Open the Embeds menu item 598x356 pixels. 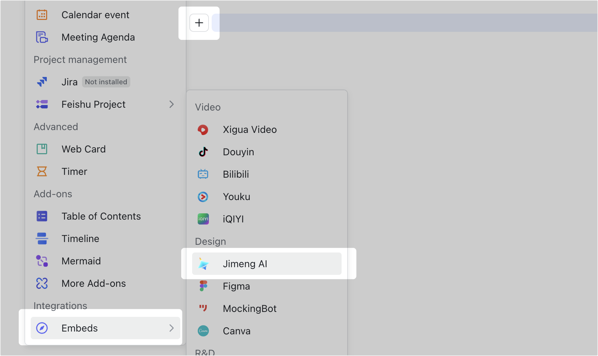click(x=105, y=328)
